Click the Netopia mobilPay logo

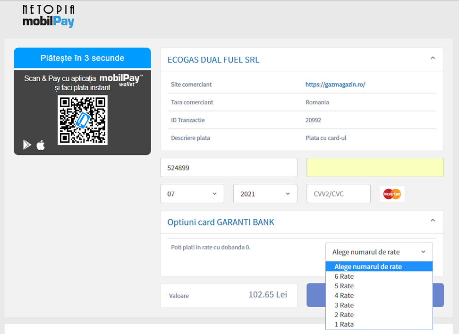point(49,17)
